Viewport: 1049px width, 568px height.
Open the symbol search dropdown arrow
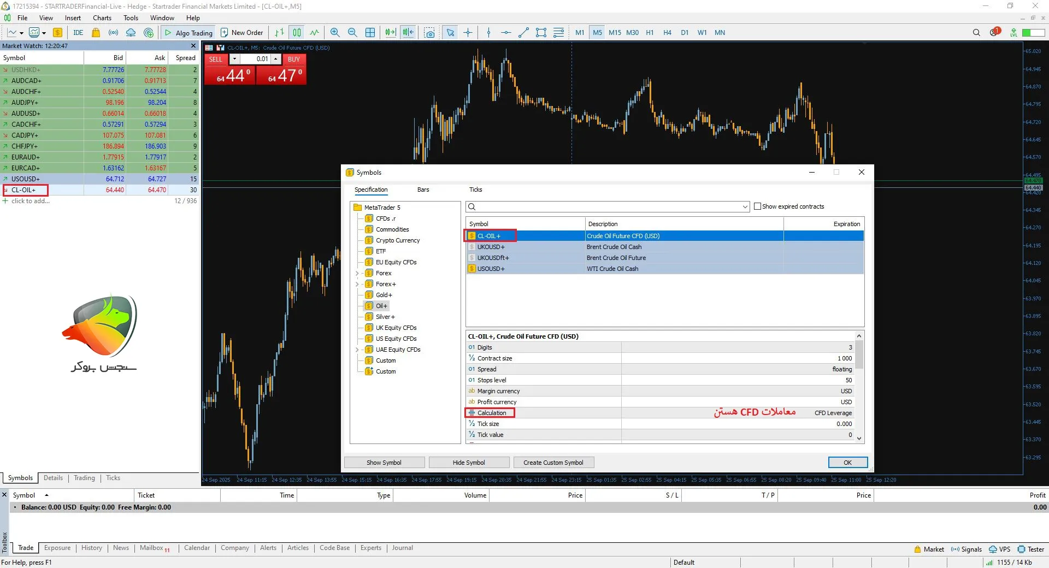[745, 207]
